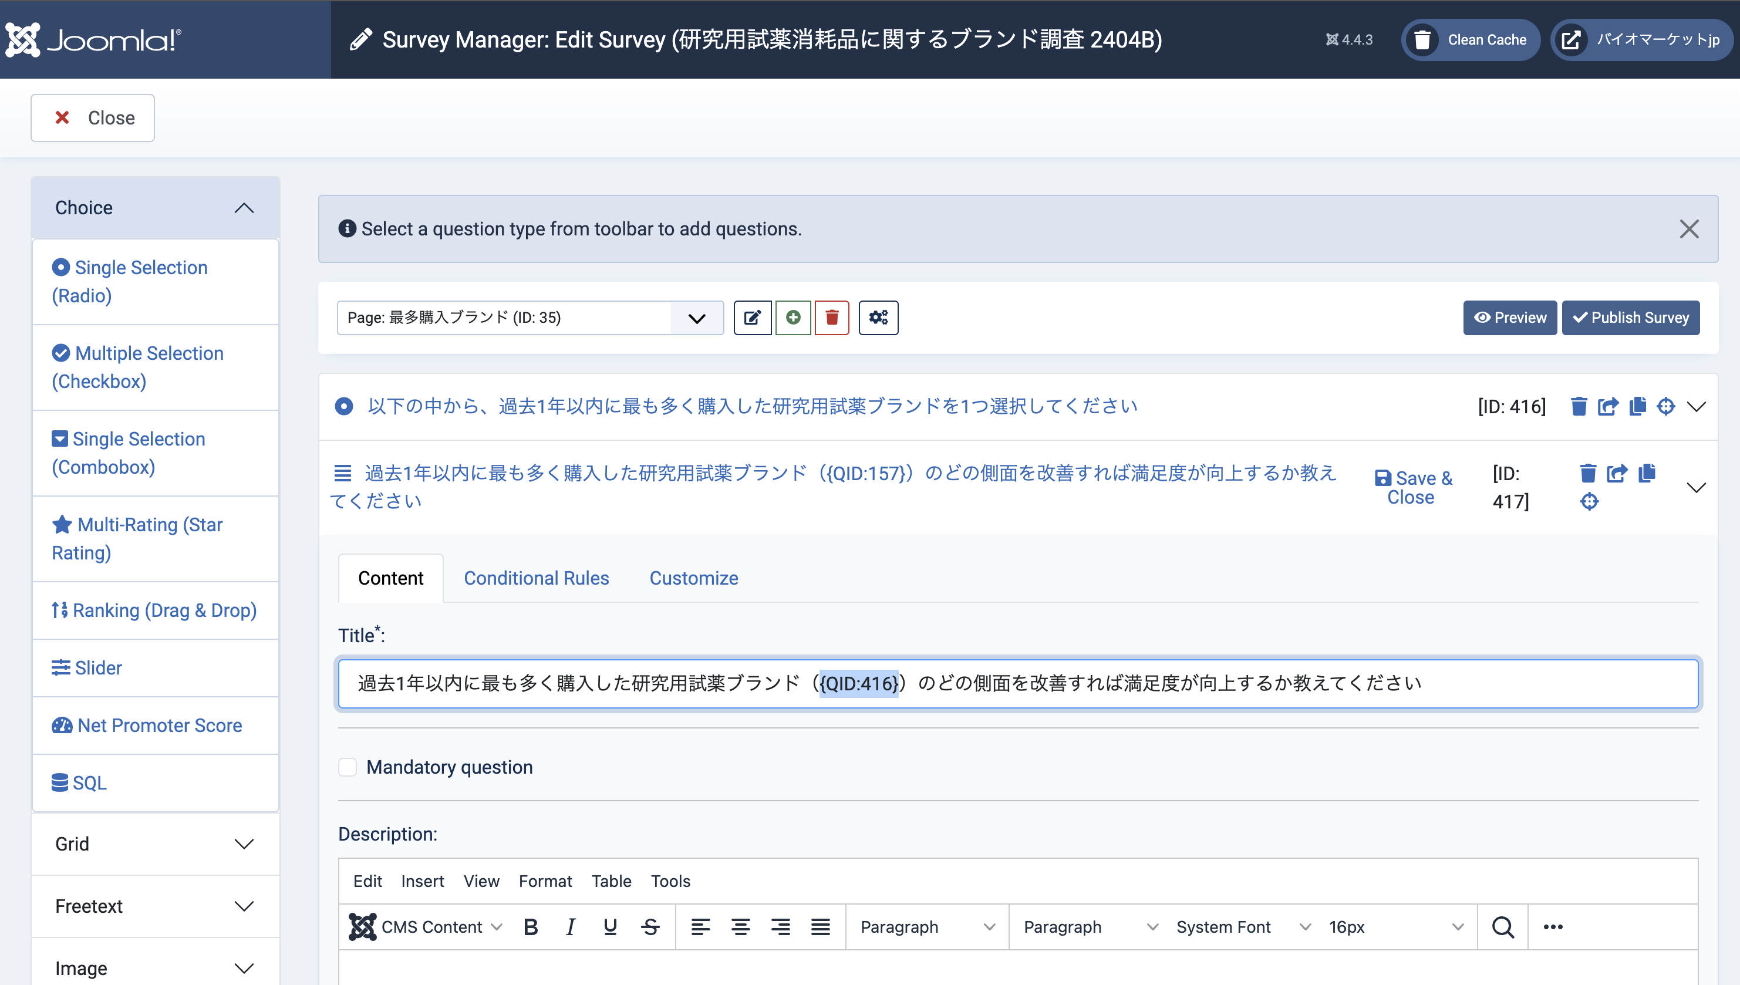Enable the Mandatory question checkbox
This screenshot has width=1740, height=985.
[348, 767]
